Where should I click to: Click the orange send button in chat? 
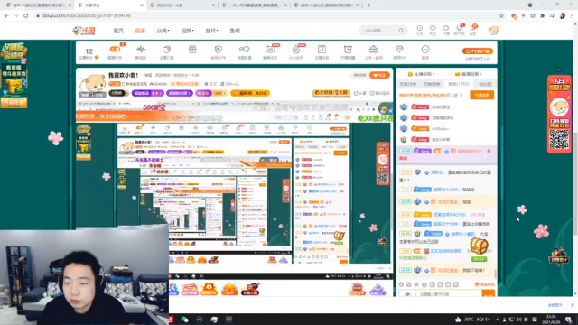(x=488, y=293)
